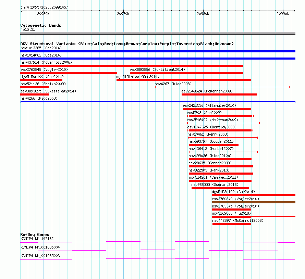The width and height of the screenshot is (305, 279).
Task: Click esv2763345 (Vogler2010) label
Action: pyautogui.click(x=235, y=206)
